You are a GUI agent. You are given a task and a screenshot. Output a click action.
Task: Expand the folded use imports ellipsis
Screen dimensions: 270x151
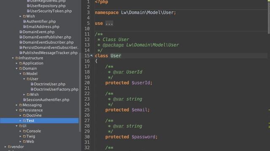click(109, 23)
